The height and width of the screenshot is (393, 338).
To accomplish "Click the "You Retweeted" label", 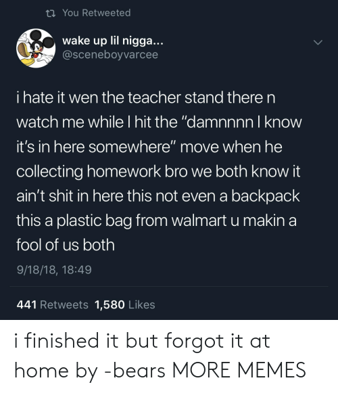I will [x=97, y=13].
